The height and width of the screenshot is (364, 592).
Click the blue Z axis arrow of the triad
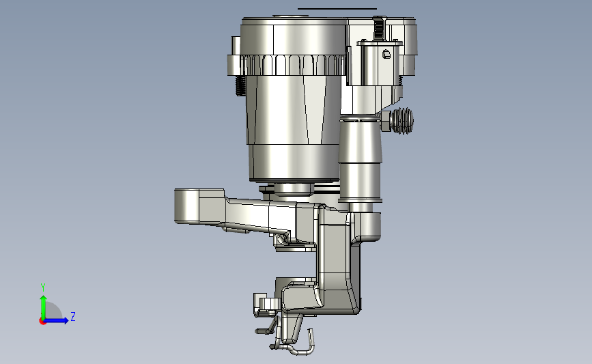[x=57, y=321]
